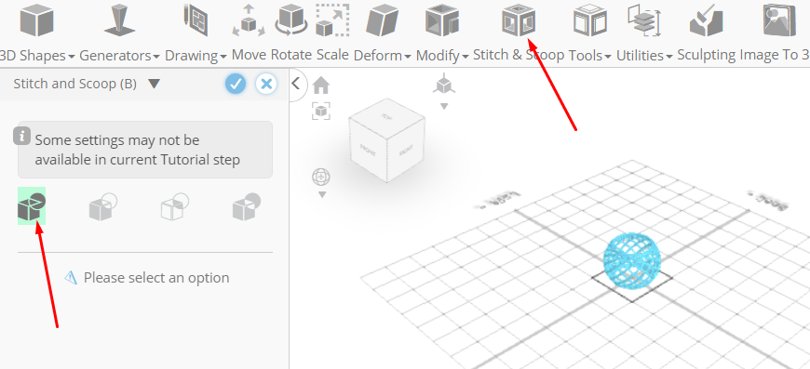
Task: Click the globe orbit navigation icon
Action: [x=321, y=178]
